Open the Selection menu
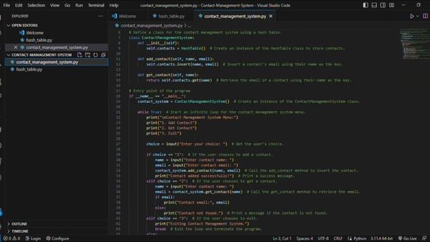The image size is (430, 242). point(36,5)
